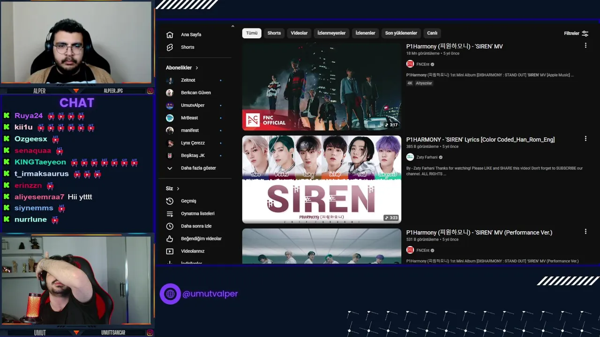
Task: Click the FNCEnt avatar under SIREN MV
Action: pyautogui.click(x=410, y=64)
